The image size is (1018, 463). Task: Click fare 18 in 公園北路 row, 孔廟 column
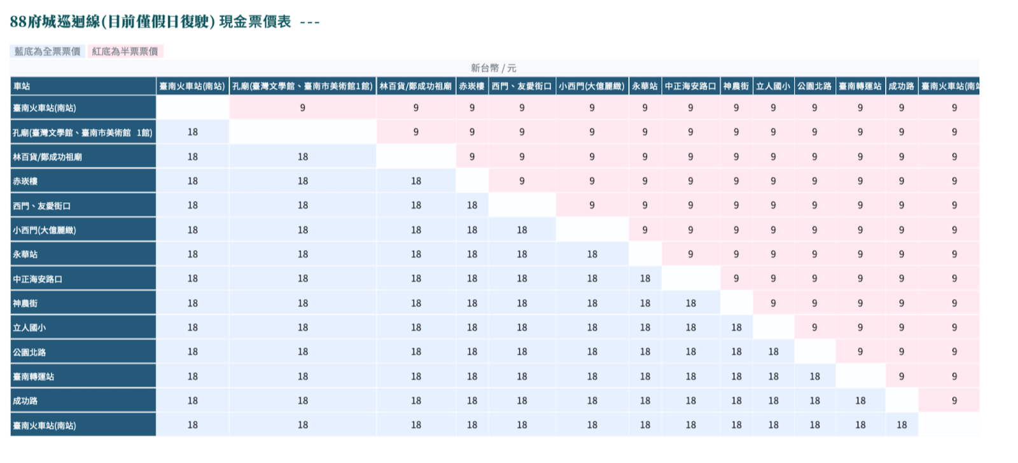[303, 352]
